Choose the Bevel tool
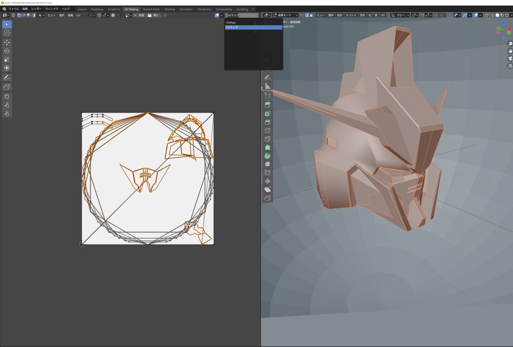The width and height of the screenshot is (513, 347). point(268,122)
